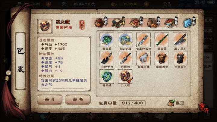Click the 丢弃 discard button
Screen dimensions: 217x122
pyautogui.click(x=49, y=99)
